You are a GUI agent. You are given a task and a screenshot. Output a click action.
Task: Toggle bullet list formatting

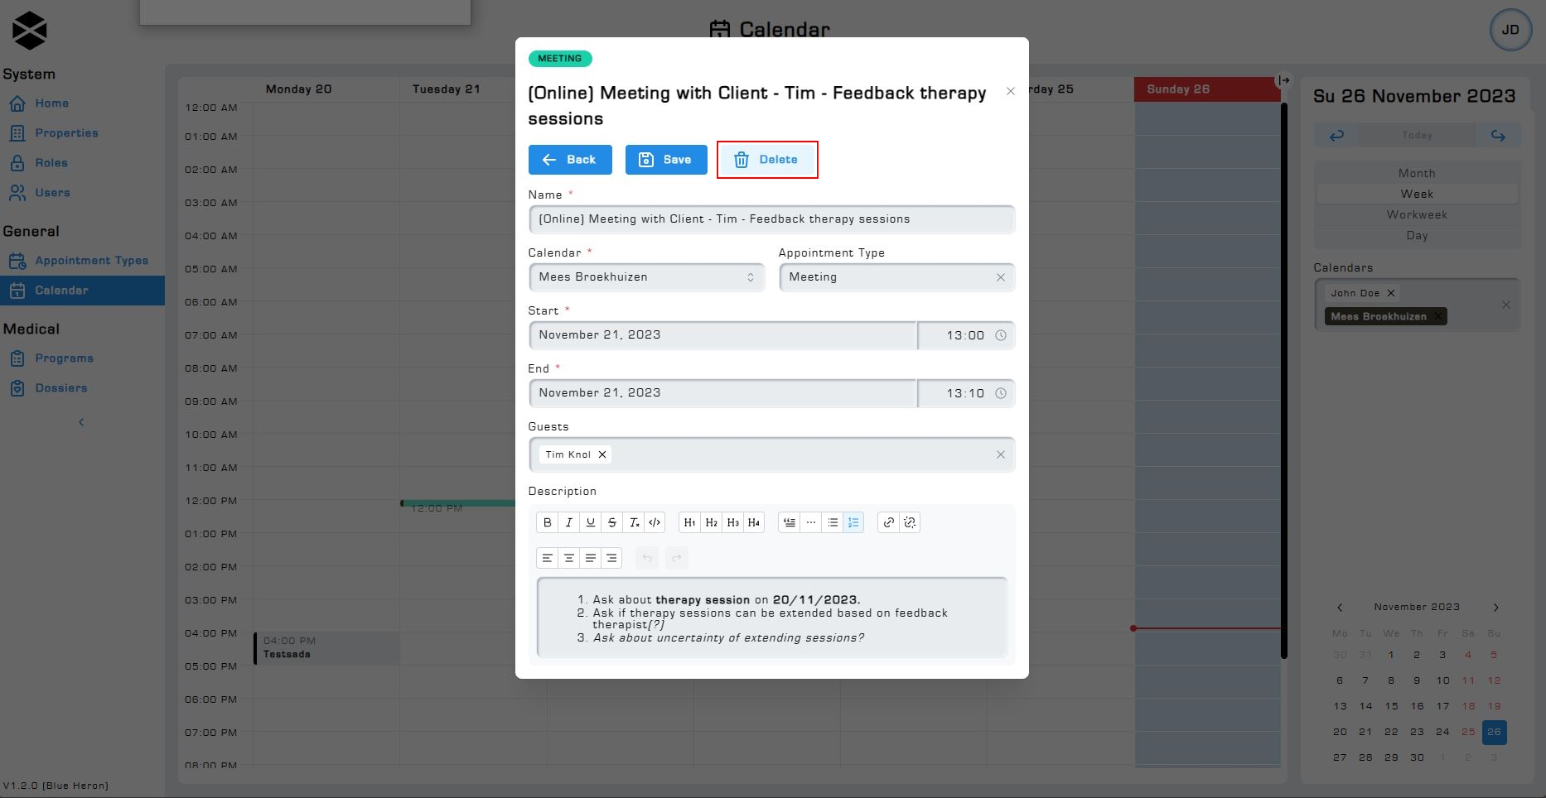pyautogui.click(x=833, y=522)
